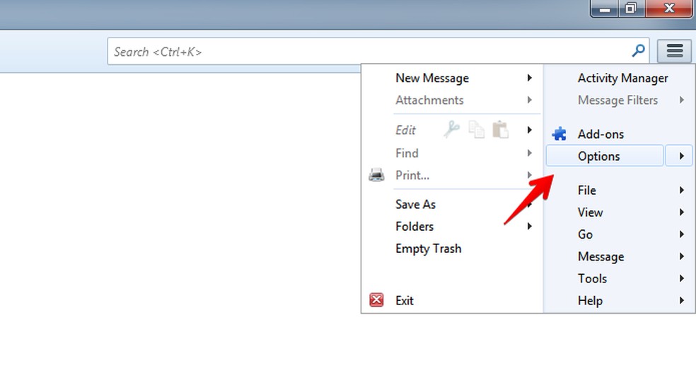The image size is (696, 371).
Task: Expand the Message Filters submenu arrow
Action: click(682, 100)
